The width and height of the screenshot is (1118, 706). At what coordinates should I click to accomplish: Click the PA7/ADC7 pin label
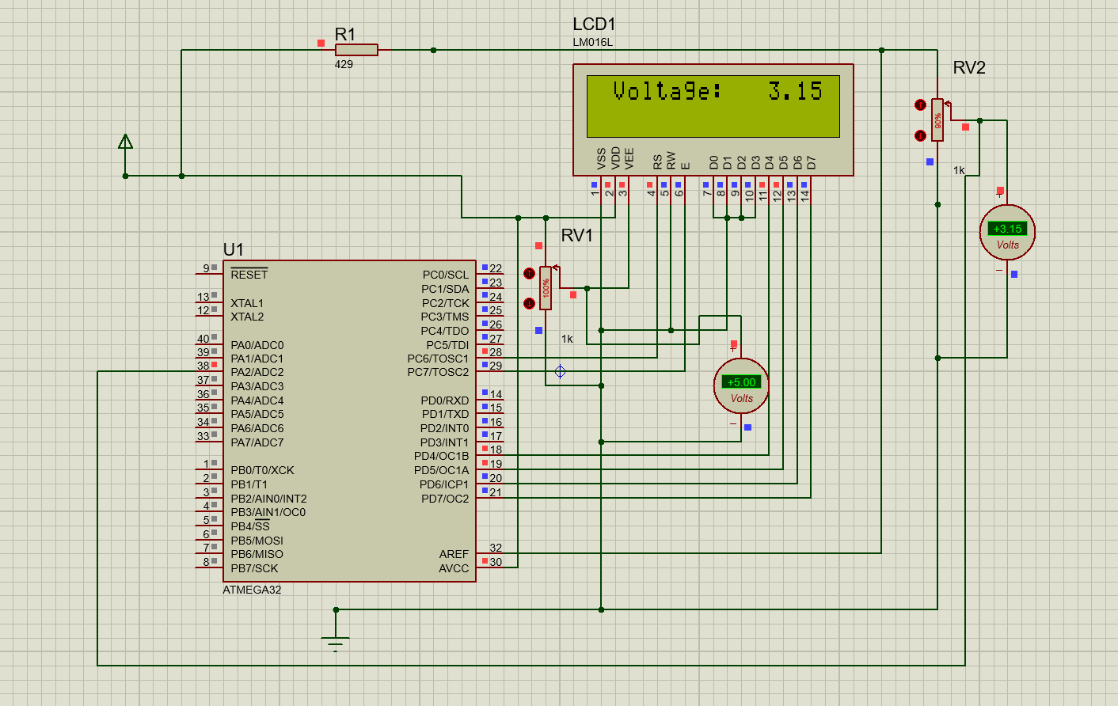tap(257, 442)
